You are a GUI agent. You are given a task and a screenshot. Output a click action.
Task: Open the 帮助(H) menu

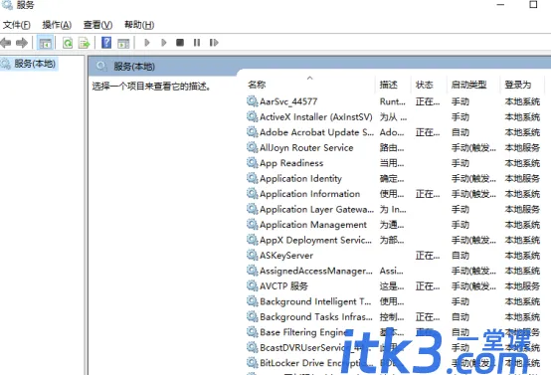click(139, 25)
